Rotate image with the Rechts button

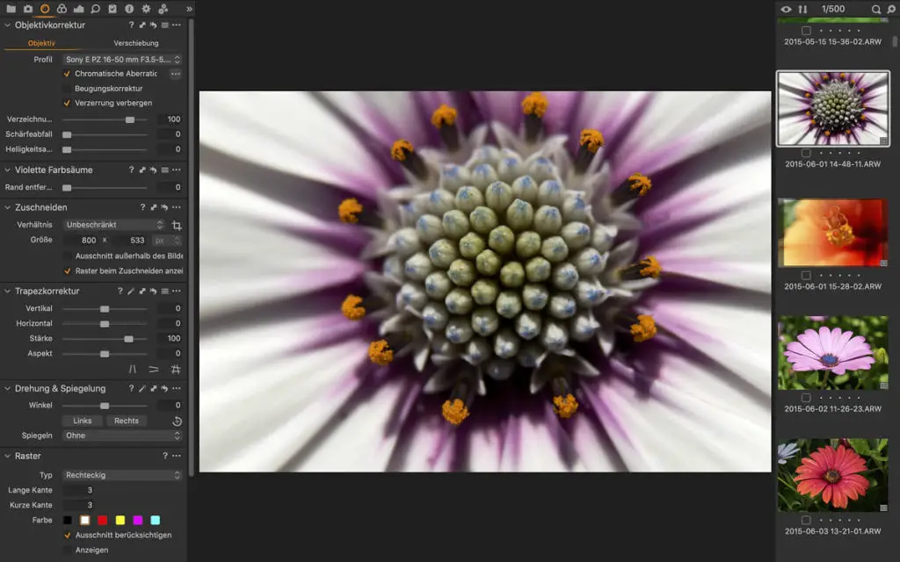pyautogui.click(x=127, y=421)
